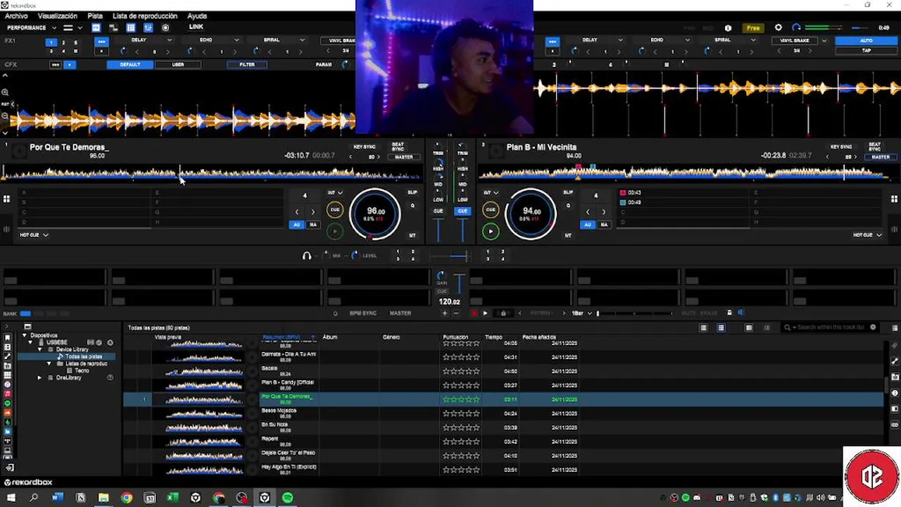901x507 pixels.
Task: Open Excel from the Windows taskbar
Action: [172, 498]
